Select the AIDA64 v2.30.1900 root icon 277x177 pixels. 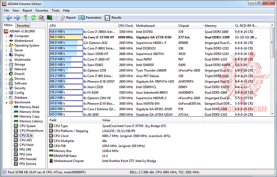6,31
